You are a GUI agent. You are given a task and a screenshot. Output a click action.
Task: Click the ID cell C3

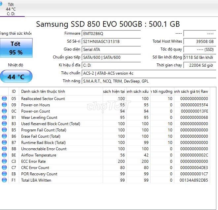pos(14,161)
